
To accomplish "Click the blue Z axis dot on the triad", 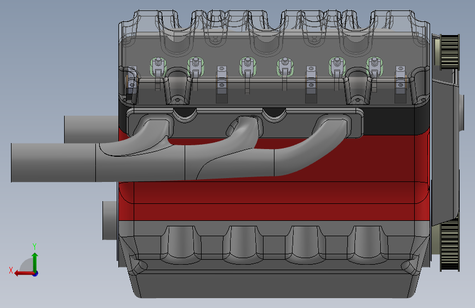I will click(36, 273).
